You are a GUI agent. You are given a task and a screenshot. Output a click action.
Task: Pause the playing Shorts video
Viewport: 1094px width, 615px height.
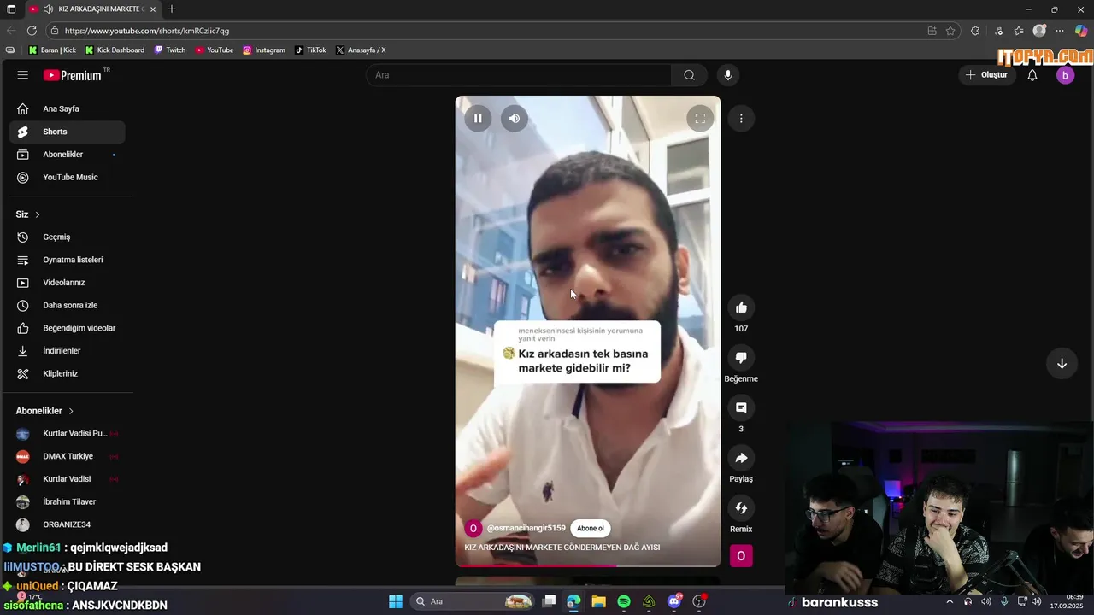tap(478, 119)
